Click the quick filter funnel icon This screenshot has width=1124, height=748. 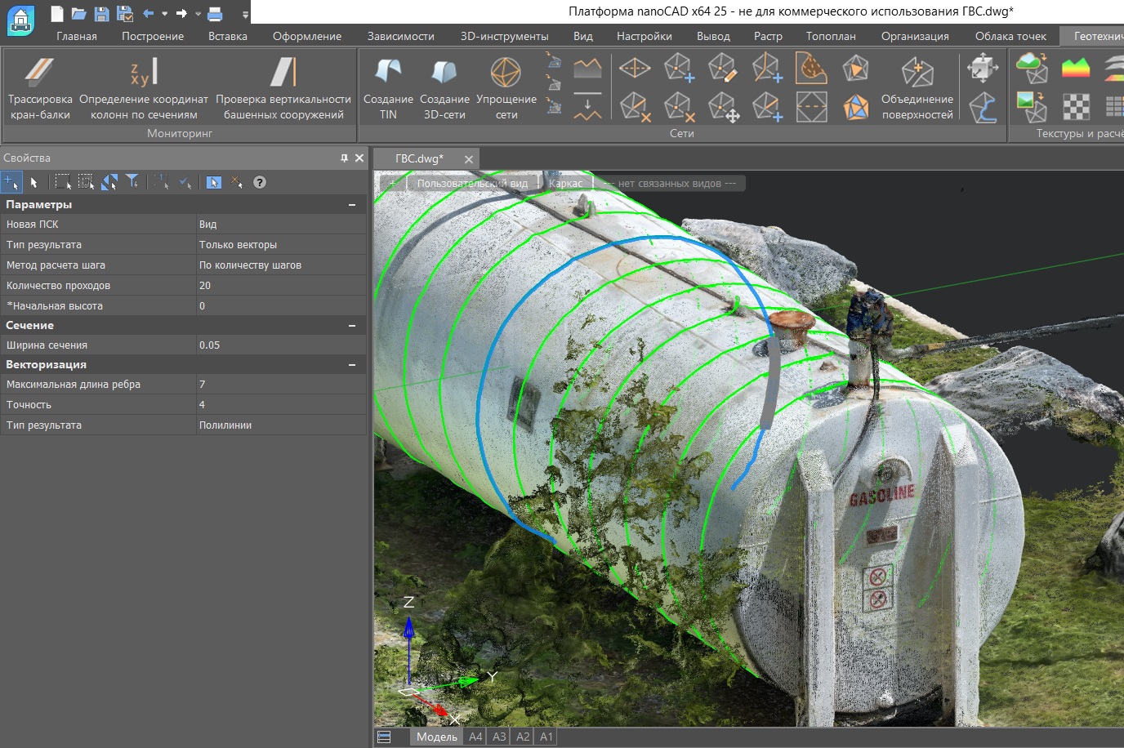(x=132, y=182)
